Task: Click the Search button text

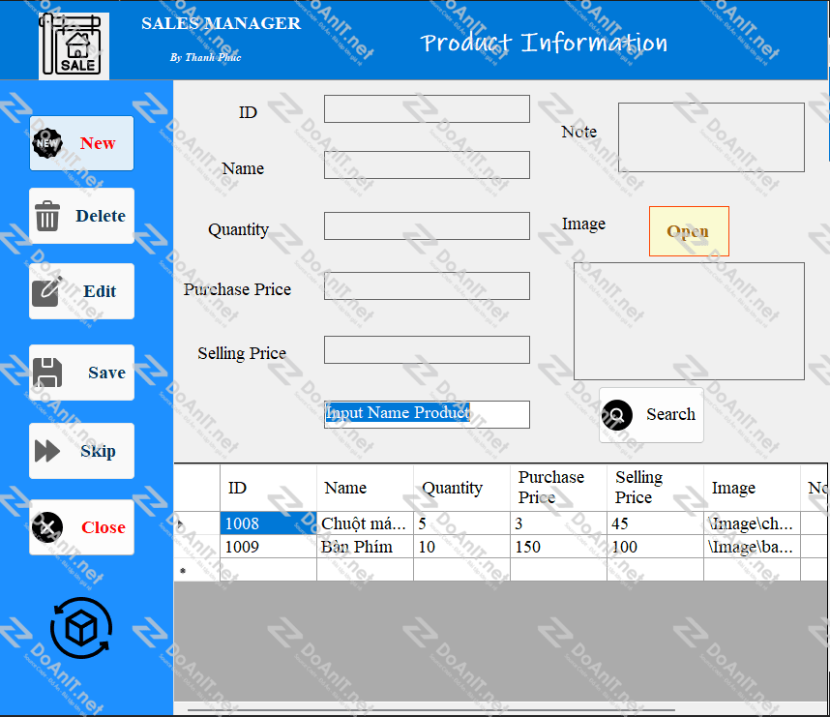Action: click(670, 414)
